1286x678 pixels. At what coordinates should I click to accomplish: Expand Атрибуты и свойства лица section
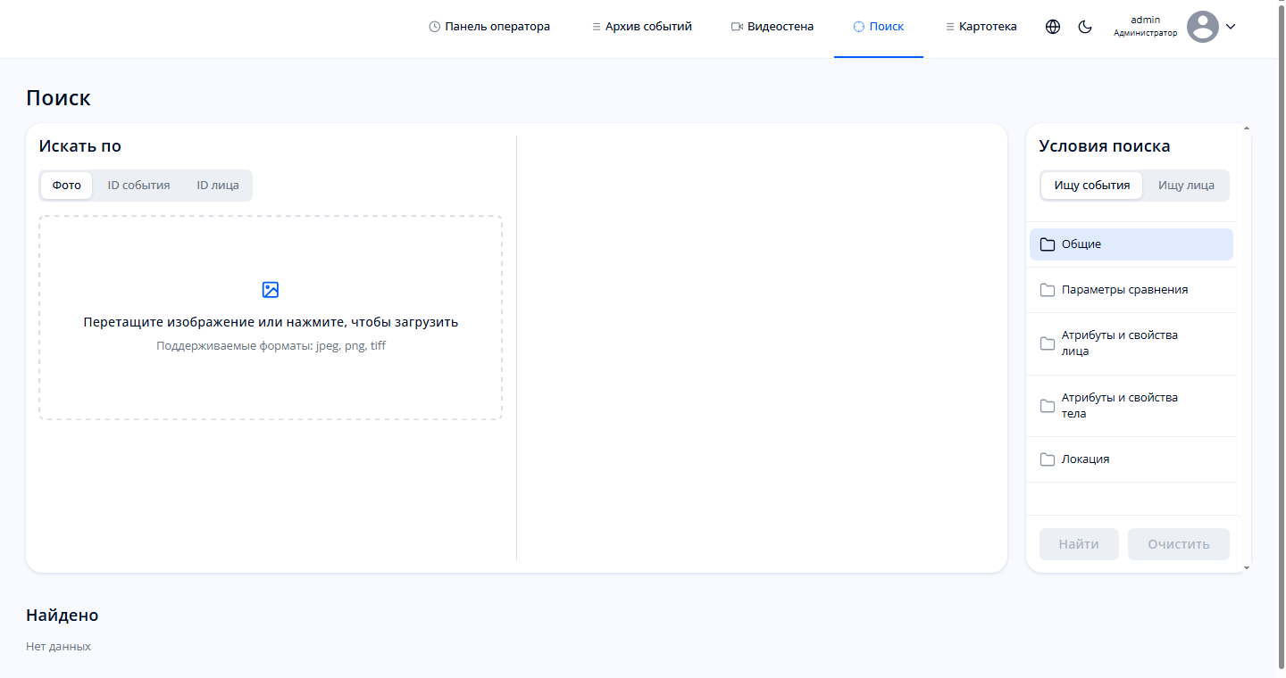click(1119, 343)
